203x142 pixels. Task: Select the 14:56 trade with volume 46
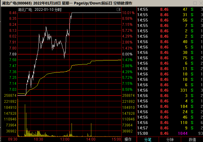[170, 117]
